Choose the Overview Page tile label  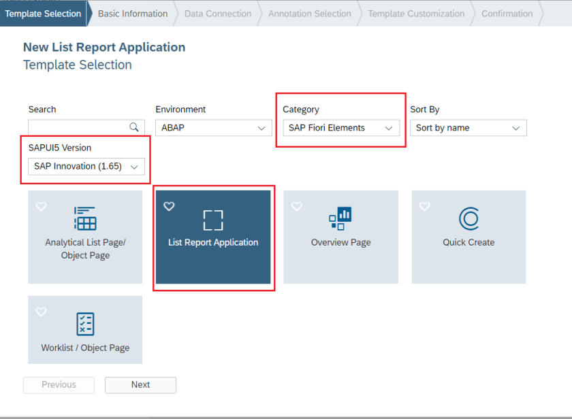(340, 242)
